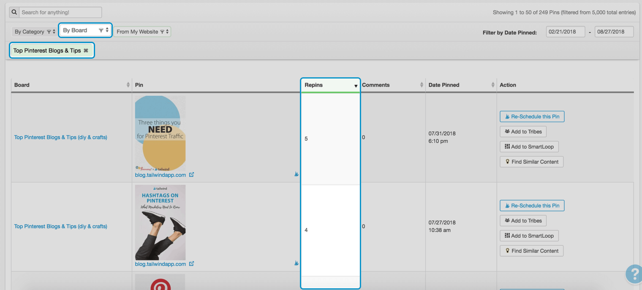Click the Repins value 4
Viewport: 642px width, 290px height.
click(x=306, y=230)
